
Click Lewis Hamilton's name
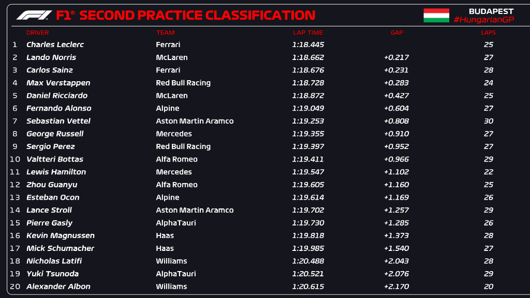[x=56, y=172]
